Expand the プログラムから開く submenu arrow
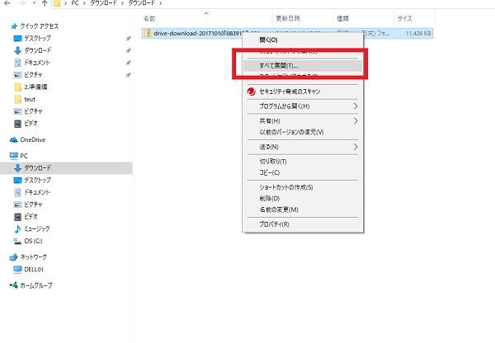Image resolution: width=495 pixels, height=343 pixels. click(356, 106)
